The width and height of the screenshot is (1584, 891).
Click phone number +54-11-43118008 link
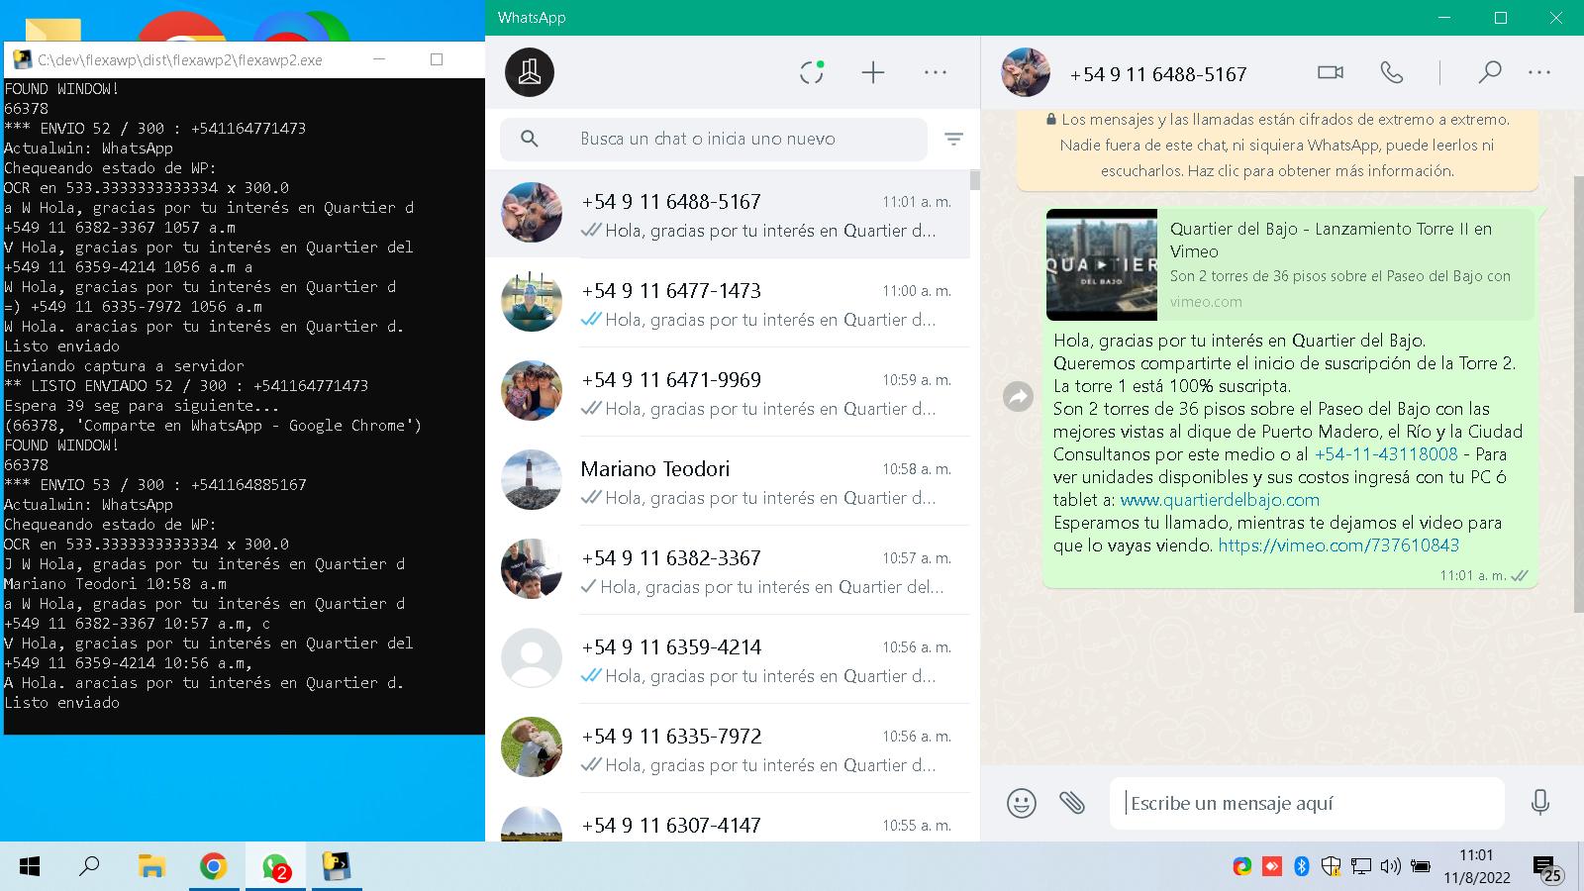click(x=1386, y=454)
